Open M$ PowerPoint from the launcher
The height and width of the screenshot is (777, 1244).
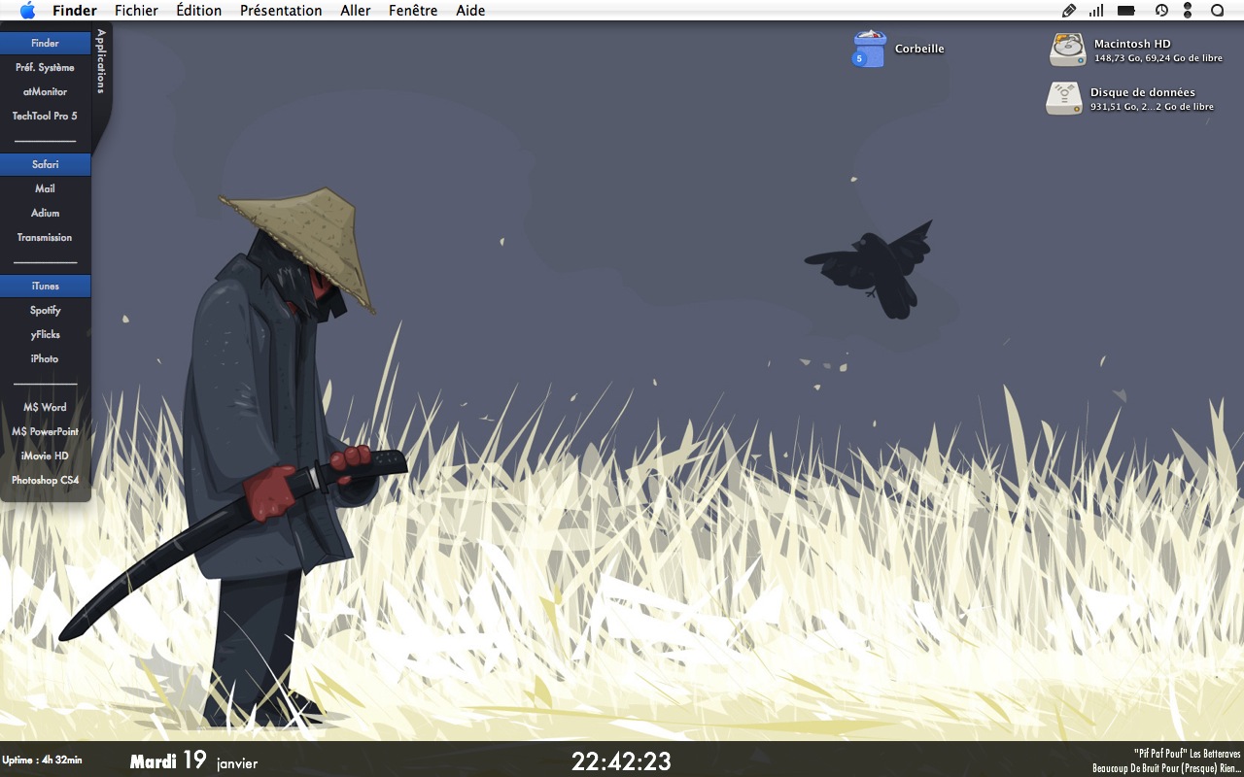pyautogui.click(x=46, y=431)
